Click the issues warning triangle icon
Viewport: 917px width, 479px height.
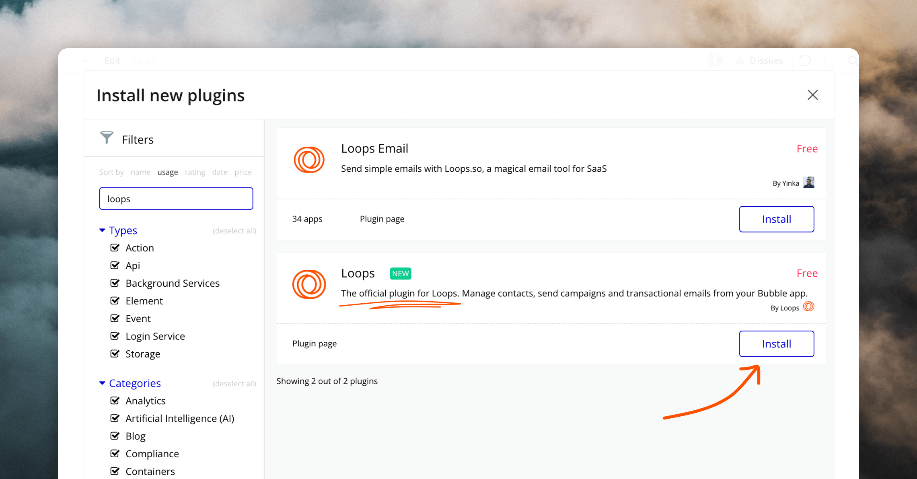pyautogui.click(x=740, y=61)
